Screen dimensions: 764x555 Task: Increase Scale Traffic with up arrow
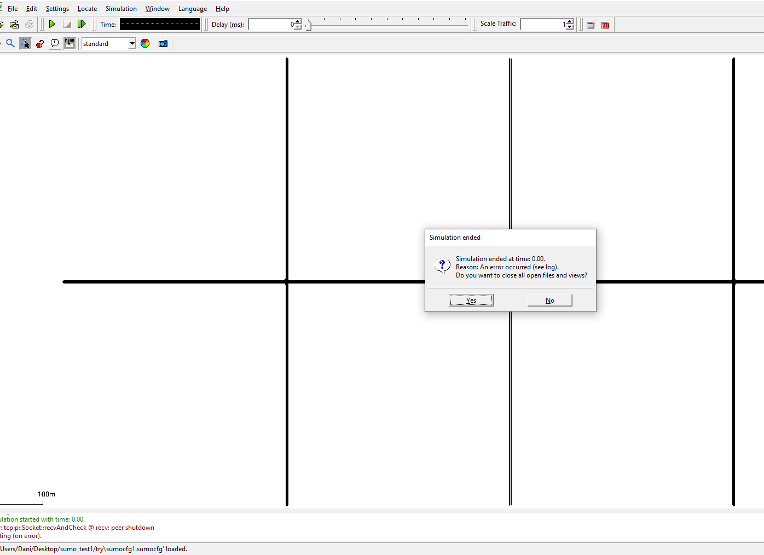pos(570,22)
